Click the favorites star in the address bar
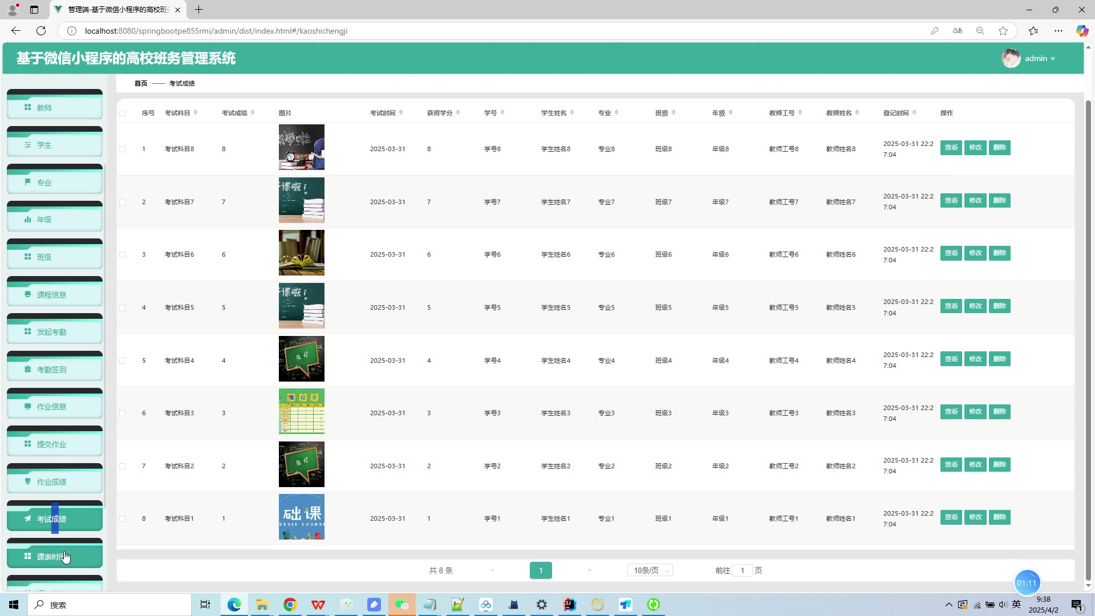The width and height of the screenshot is (1095, 616). (1003, 31)
